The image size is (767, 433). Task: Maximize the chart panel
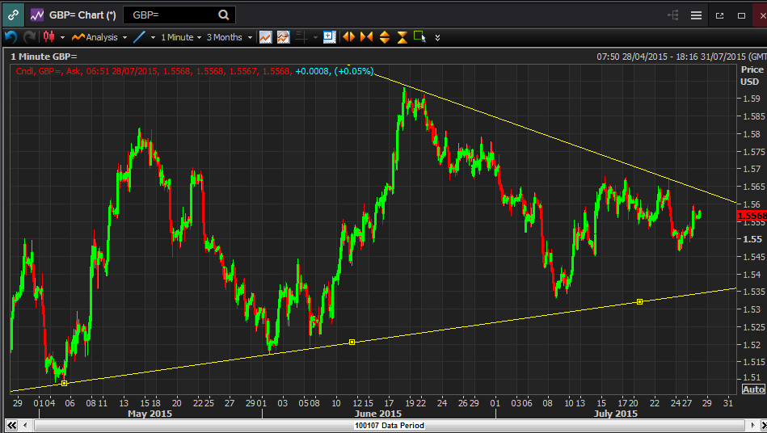point(742,15)
